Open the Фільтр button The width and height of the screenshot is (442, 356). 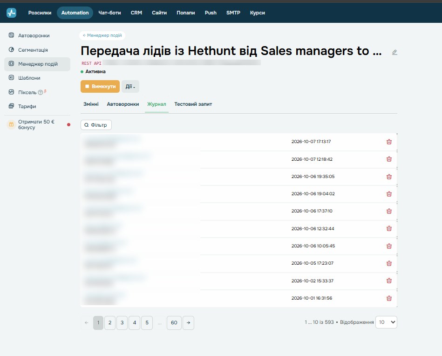click(x=96, y=125)
